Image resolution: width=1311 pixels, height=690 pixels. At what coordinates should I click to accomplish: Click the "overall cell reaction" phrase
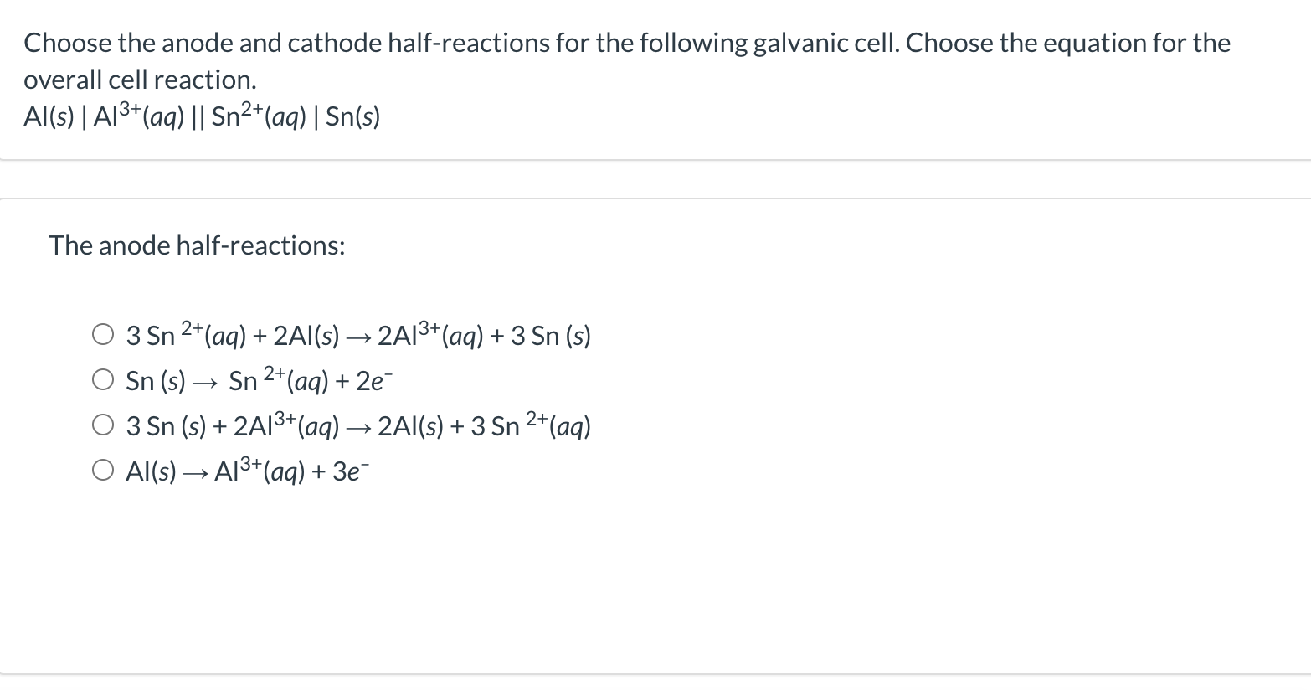pos(145,81)
